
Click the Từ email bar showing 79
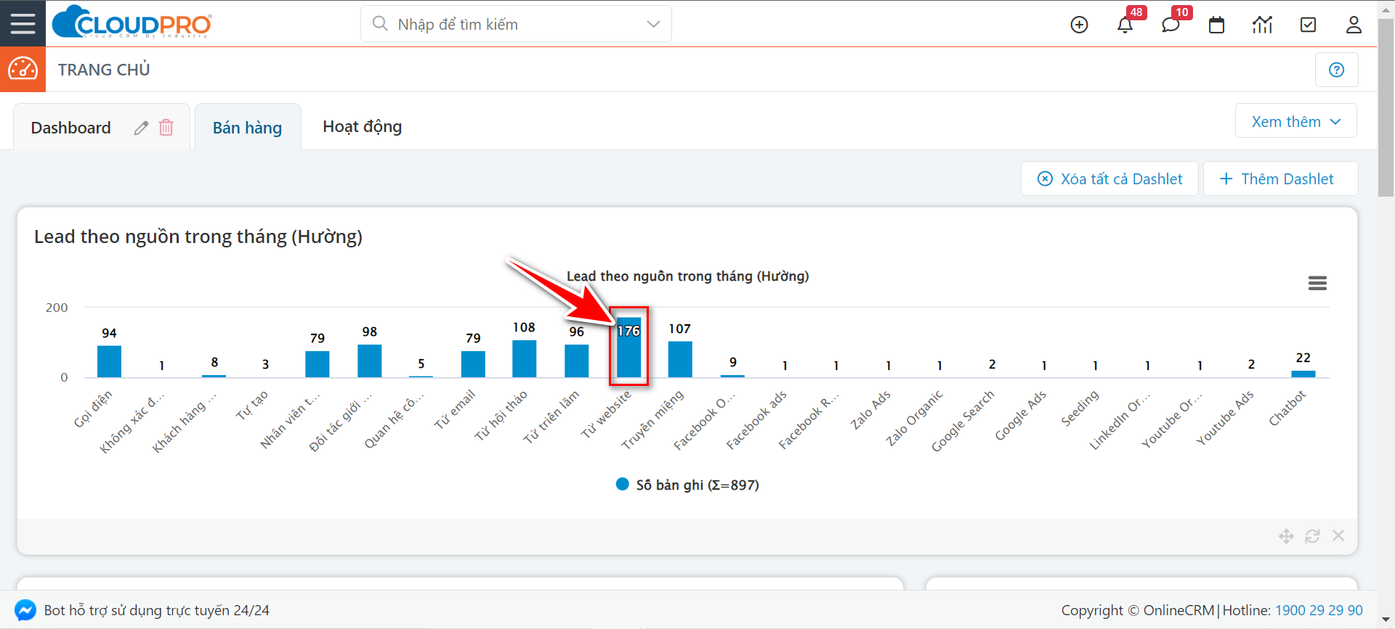pos(473,364)
